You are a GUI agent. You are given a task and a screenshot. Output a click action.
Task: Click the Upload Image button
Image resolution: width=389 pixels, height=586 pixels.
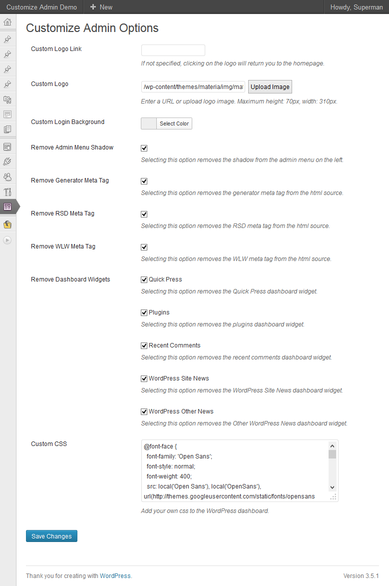pyautogui.click(x=270, y=86)
